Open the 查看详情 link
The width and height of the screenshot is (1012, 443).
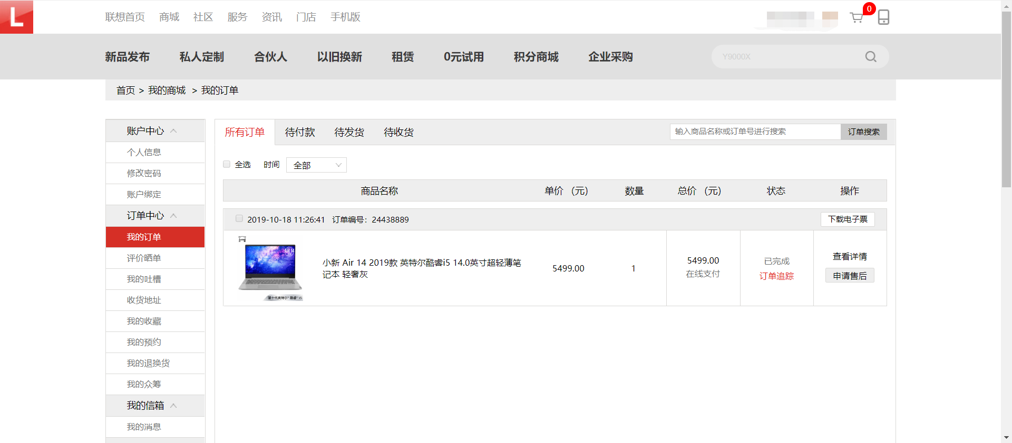click(x=850, y=257)
